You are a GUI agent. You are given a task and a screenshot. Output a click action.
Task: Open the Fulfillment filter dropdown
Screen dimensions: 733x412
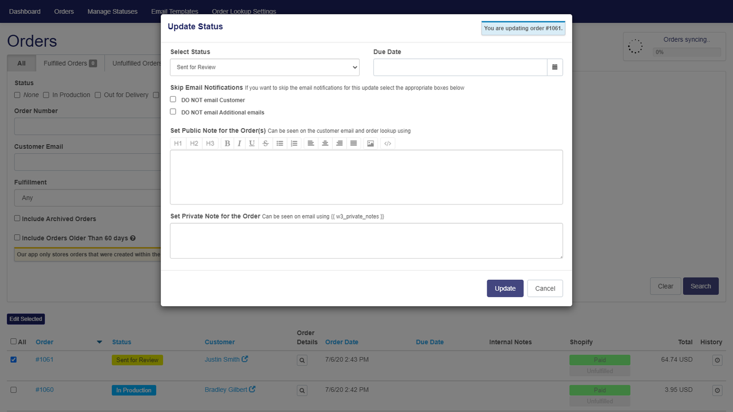(x=88, y=198)
